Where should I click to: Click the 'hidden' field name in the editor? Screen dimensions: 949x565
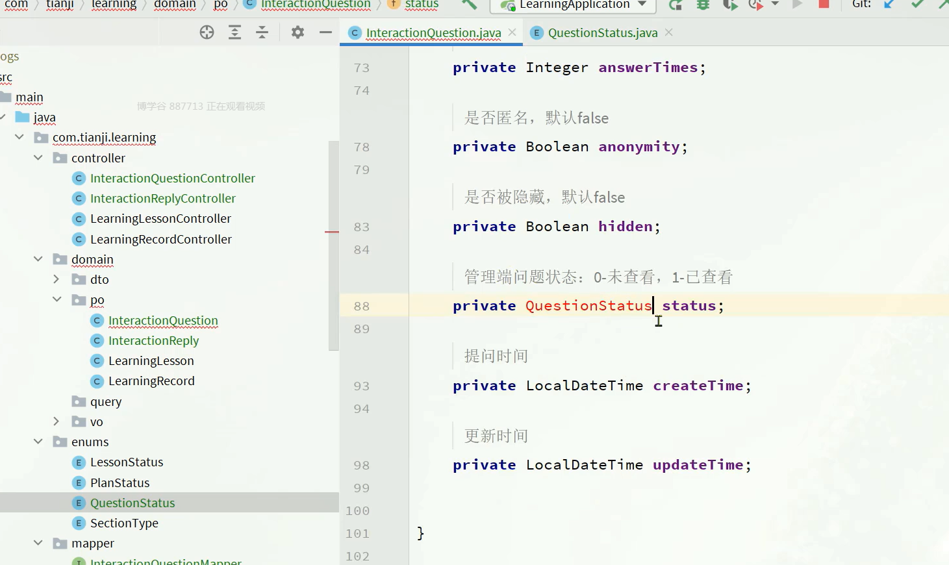coord(625,226)
